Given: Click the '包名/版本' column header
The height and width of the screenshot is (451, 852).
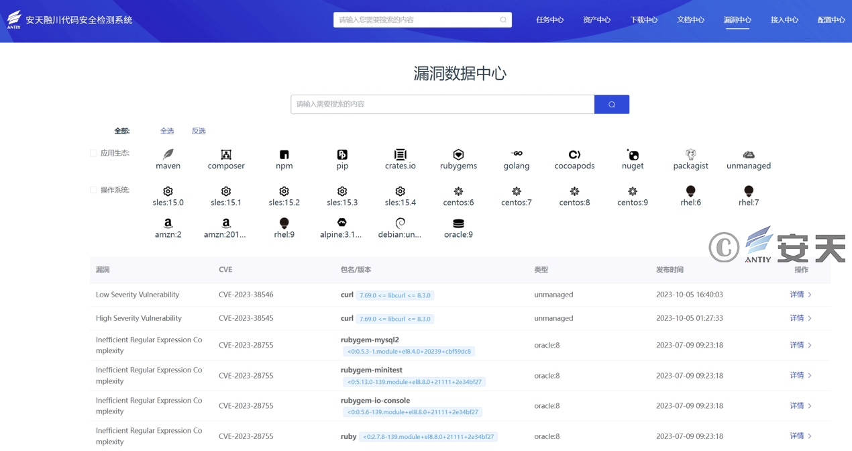Looking at the screenshot, I should point(356,270).
